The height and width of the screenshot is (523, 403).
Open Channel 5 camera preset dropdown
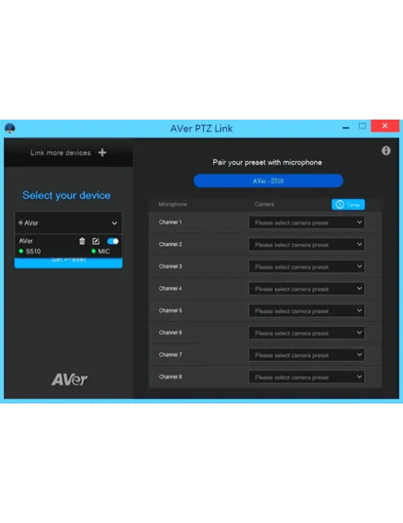click(307, 311)
